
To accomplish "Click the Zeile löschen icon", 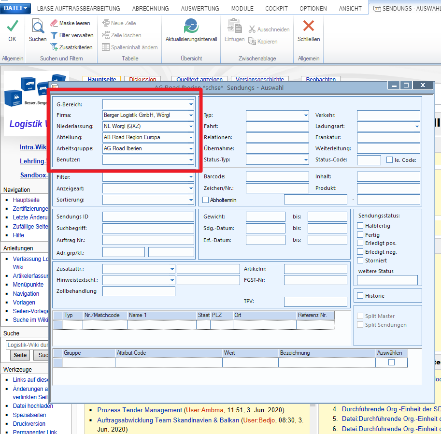I will pos(105,35).
